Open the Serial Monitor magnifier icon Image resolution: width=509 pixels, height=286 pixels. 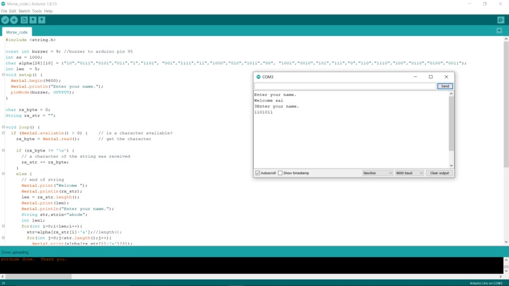click(501, 20)
